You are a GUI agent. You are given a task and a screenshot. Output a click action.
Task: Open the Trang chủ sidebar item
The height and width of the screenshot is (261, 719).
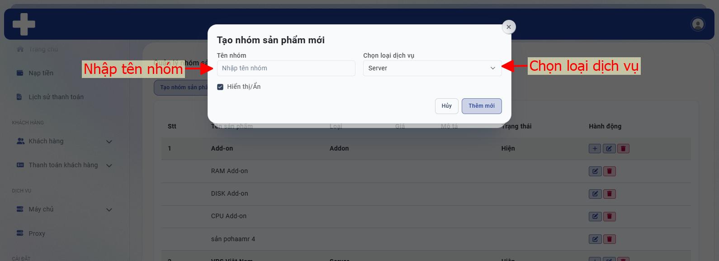click(43, 49)
